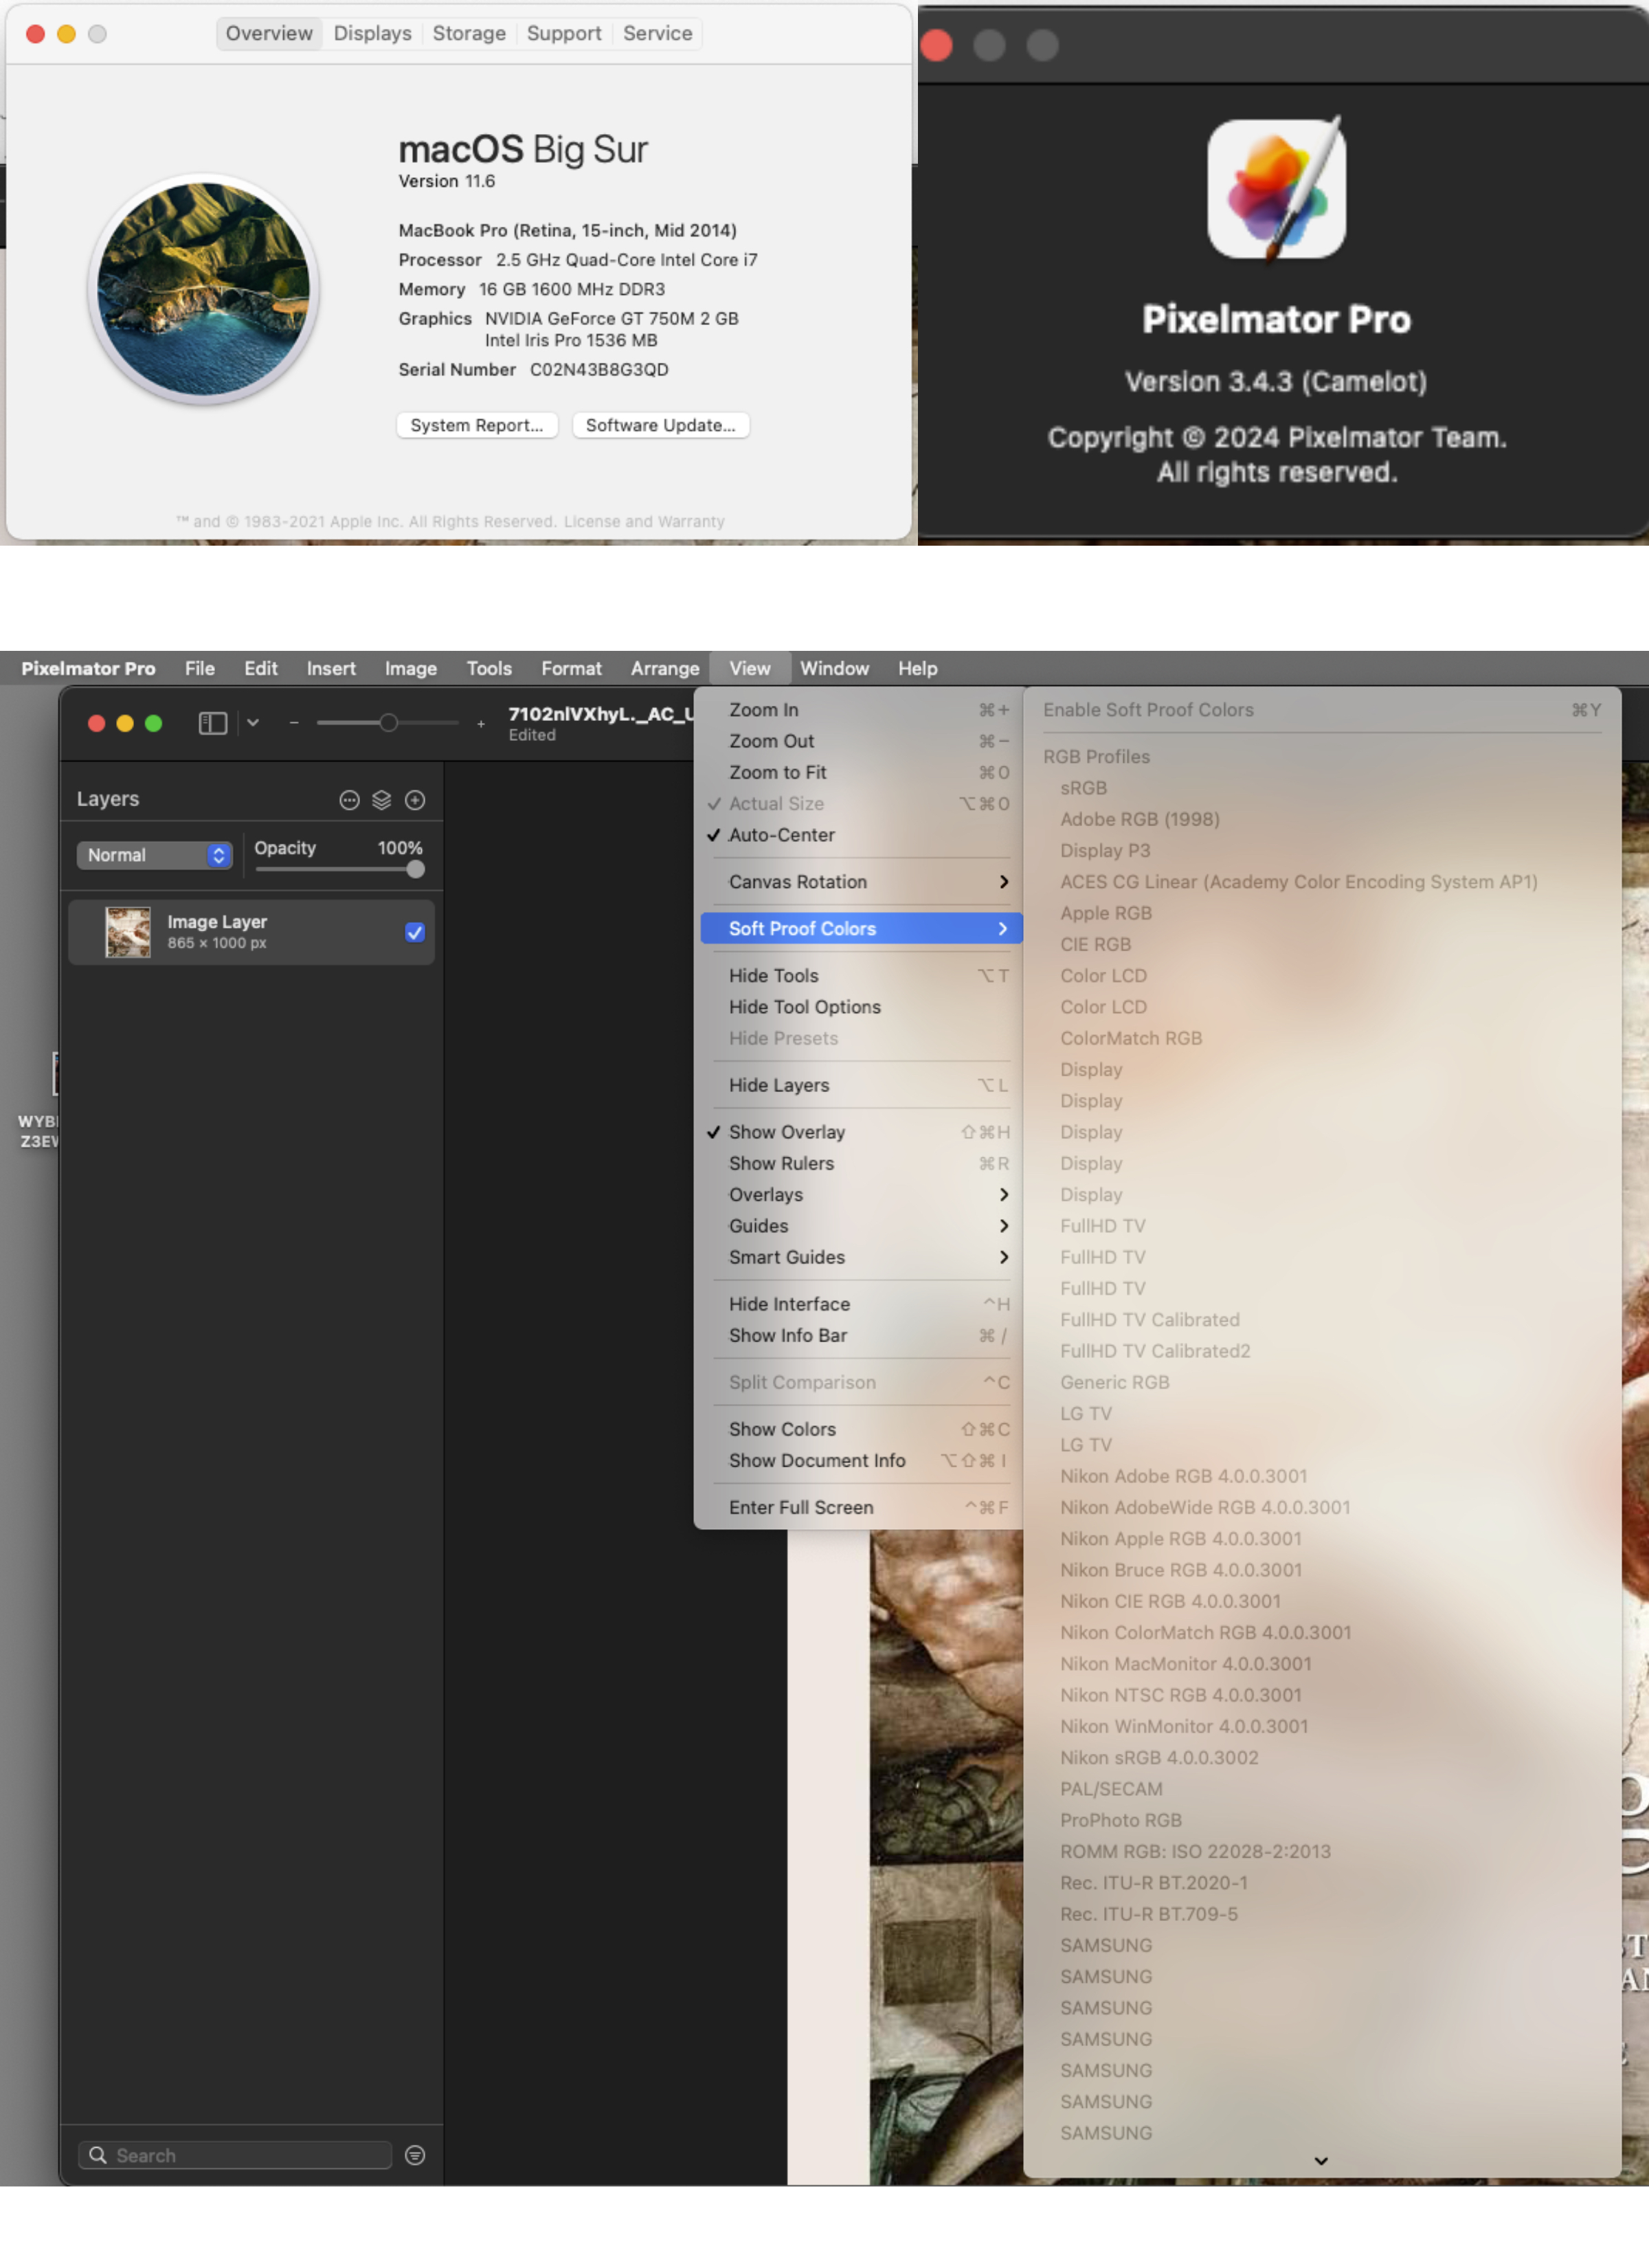Click the Pixelmator Pro app icon

point(1277,188)
